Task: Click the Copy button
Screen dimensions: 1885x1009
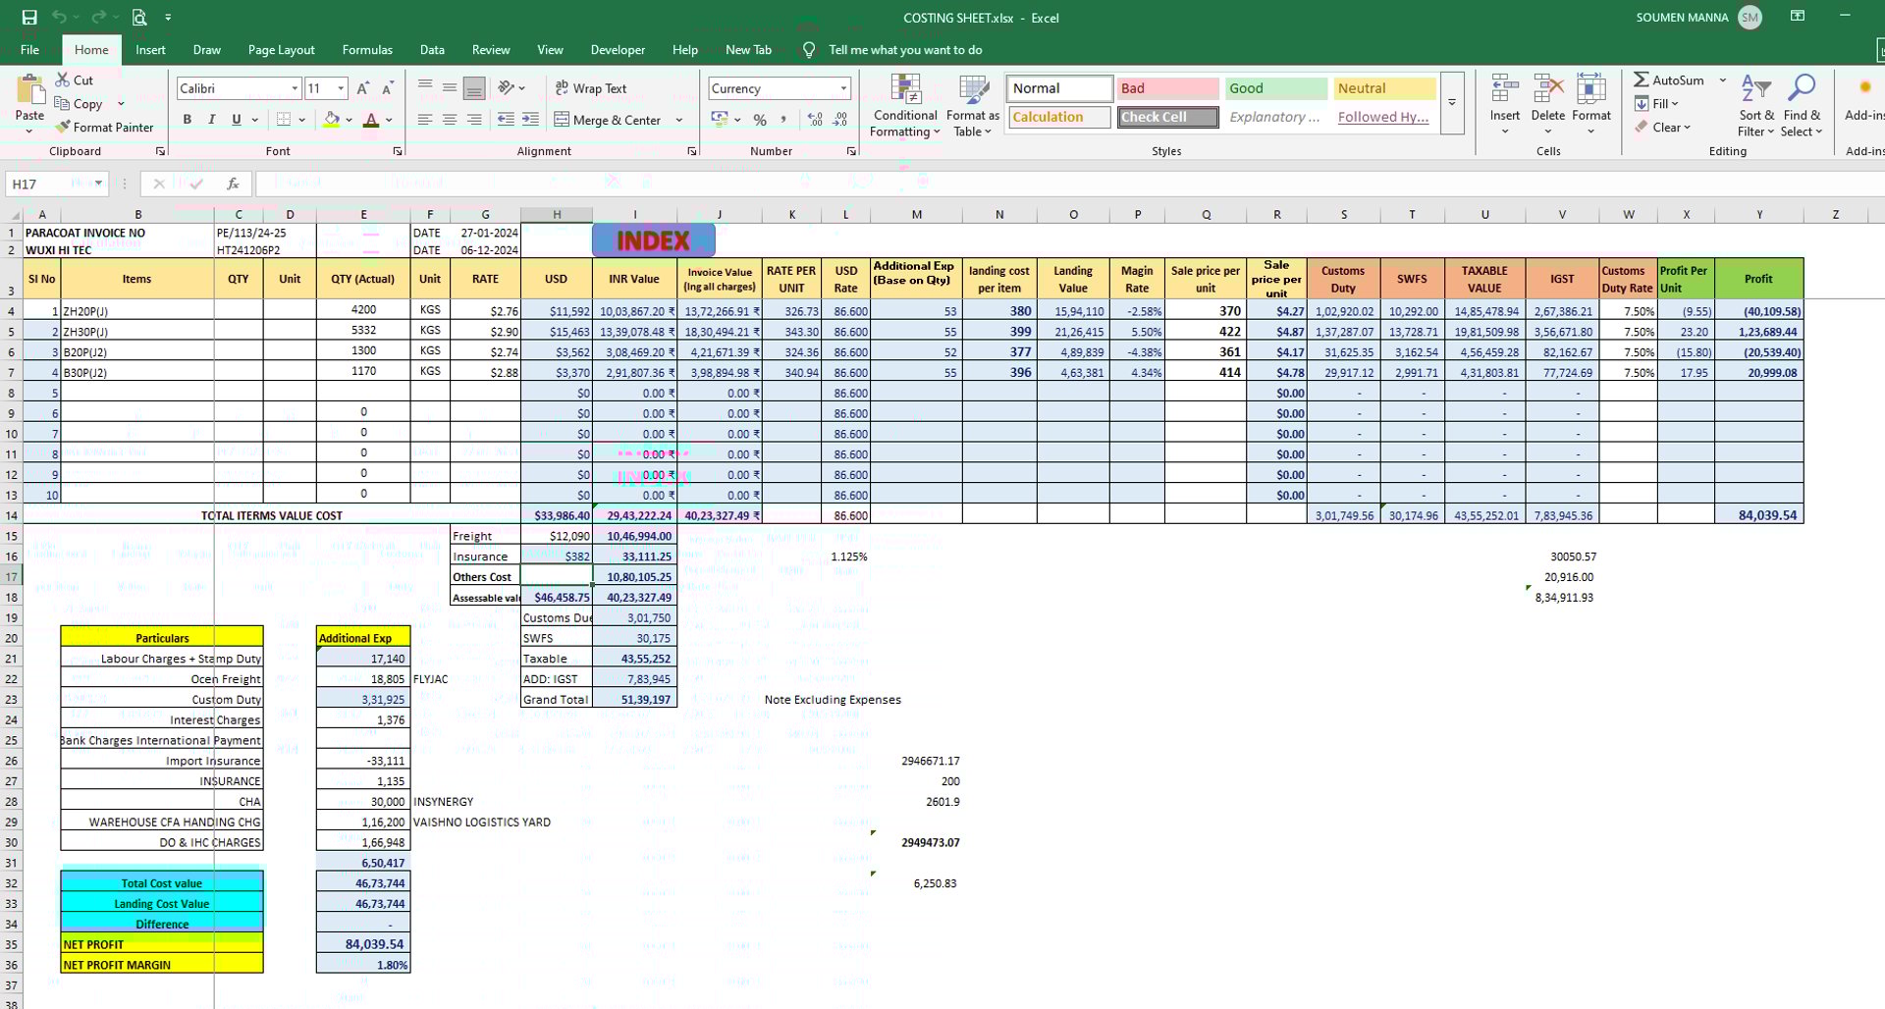Action: [x=79, y=103]
